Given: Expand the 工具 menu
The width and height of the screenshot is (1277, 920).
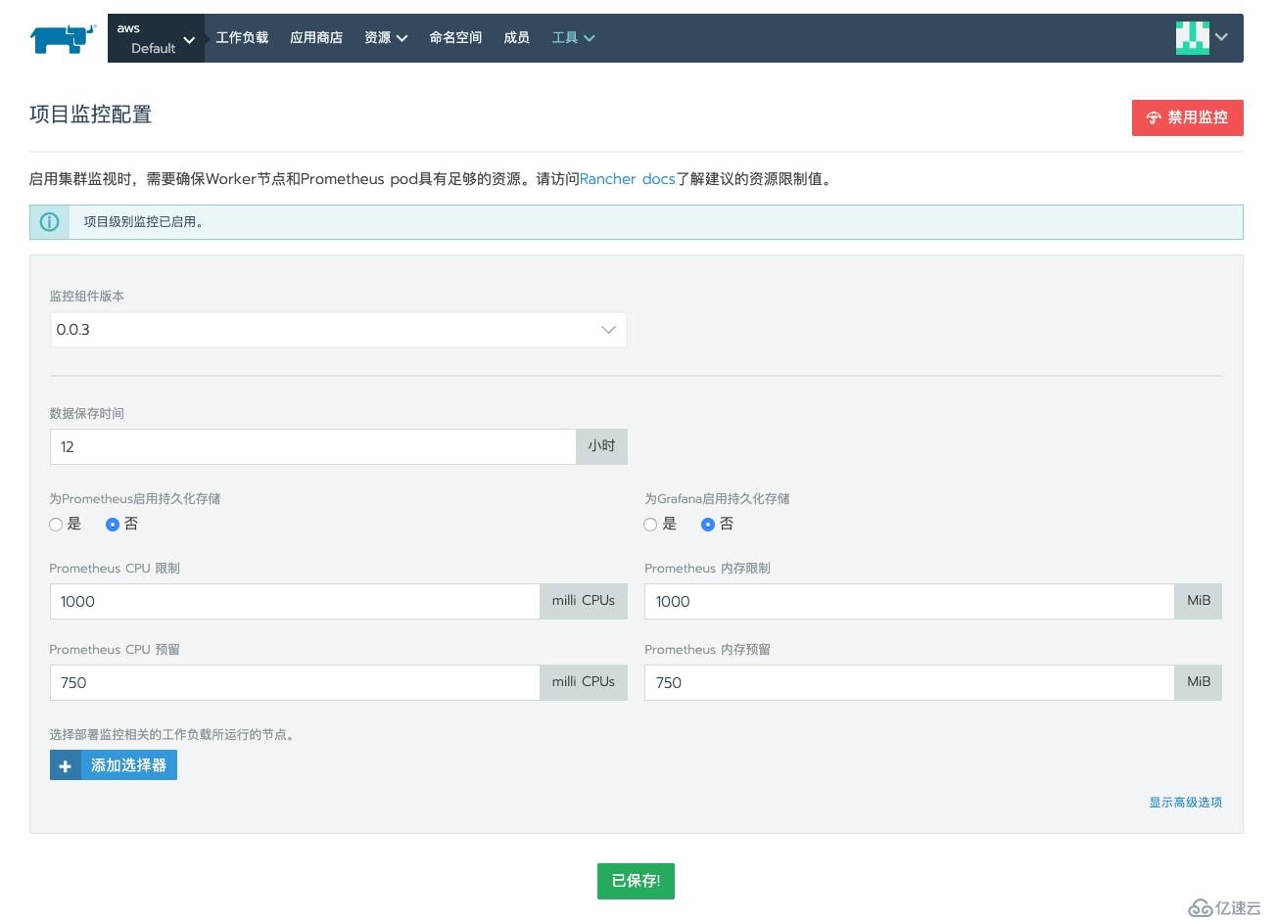Looking at the screenshot, I should (x=573, y=38).
